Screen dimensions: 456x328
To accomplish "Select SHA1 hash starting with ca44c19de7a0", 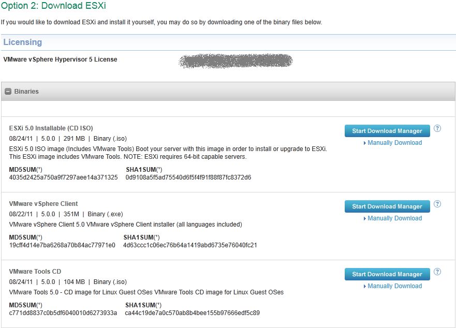I will click(x=192, y=313).
